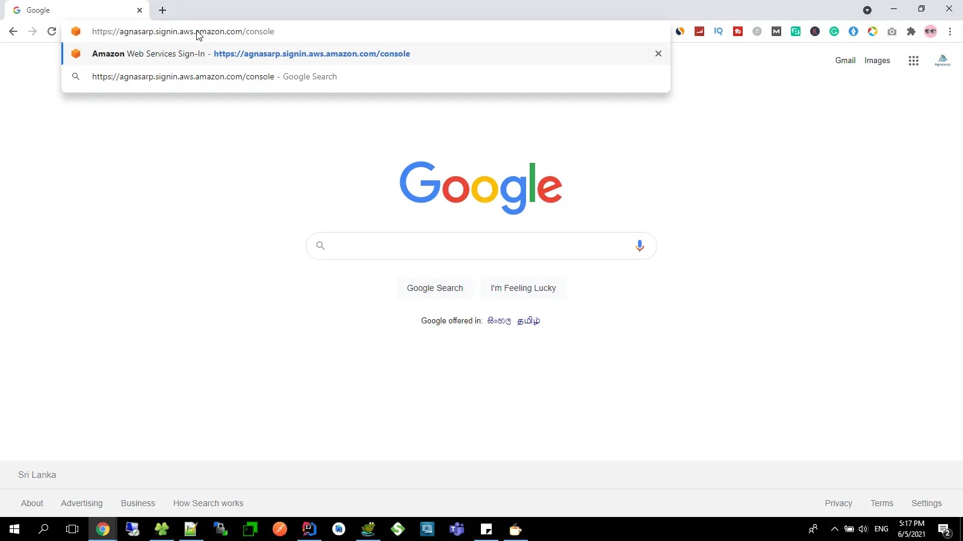Open the Business footer link
Image resolution: width=963 pixels, height=541 pixels.
pyautogui.click(x=138, y=503)
